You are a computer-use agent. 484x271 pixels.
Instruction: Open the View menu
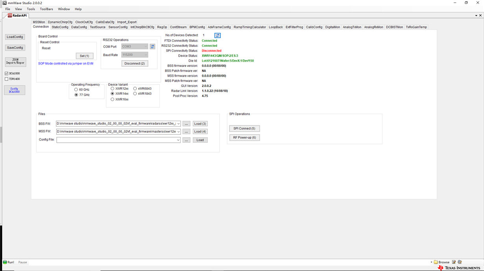coord(18,9)
